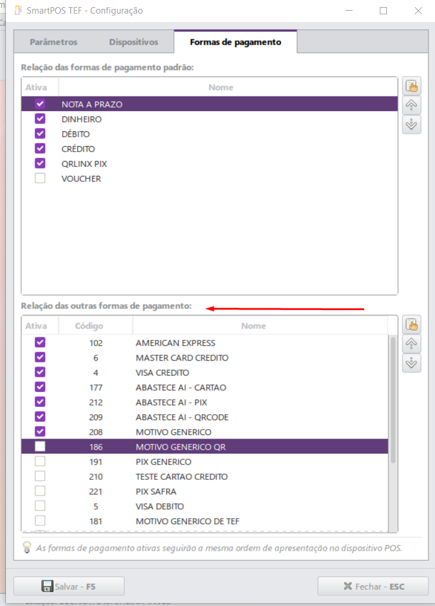The width and height of the screenshot is (435, 606).
Task: Uncheck AMERICAN EXPRESS checkbox
Action: pyautogui.click(x=40, y=342)
